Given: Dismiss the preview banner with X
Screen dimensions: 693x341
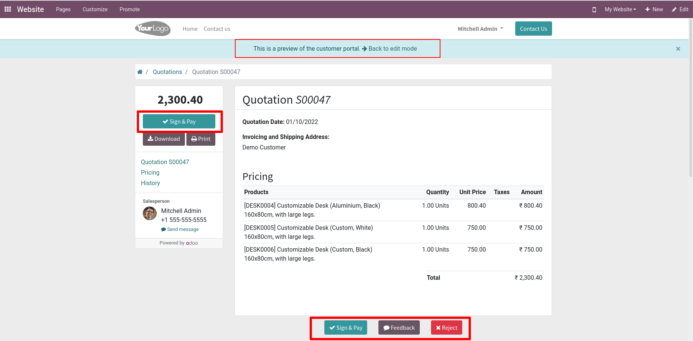Looking at the screenshot, I should point(678,49).
